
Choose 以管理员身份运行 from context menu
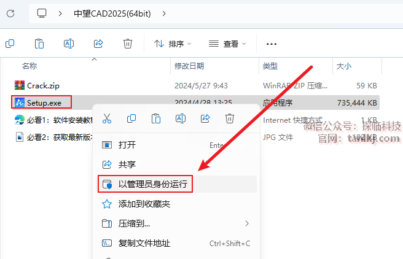177,184
